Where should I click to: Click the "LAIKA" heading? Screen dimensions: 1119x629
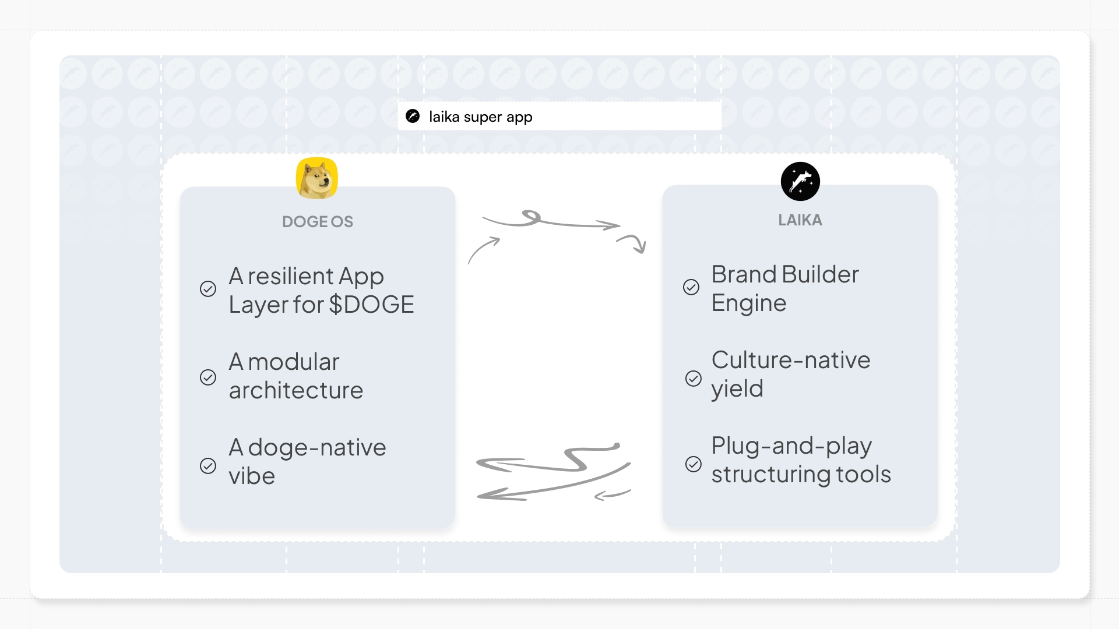pyautogui.click(x=800, y=220)
